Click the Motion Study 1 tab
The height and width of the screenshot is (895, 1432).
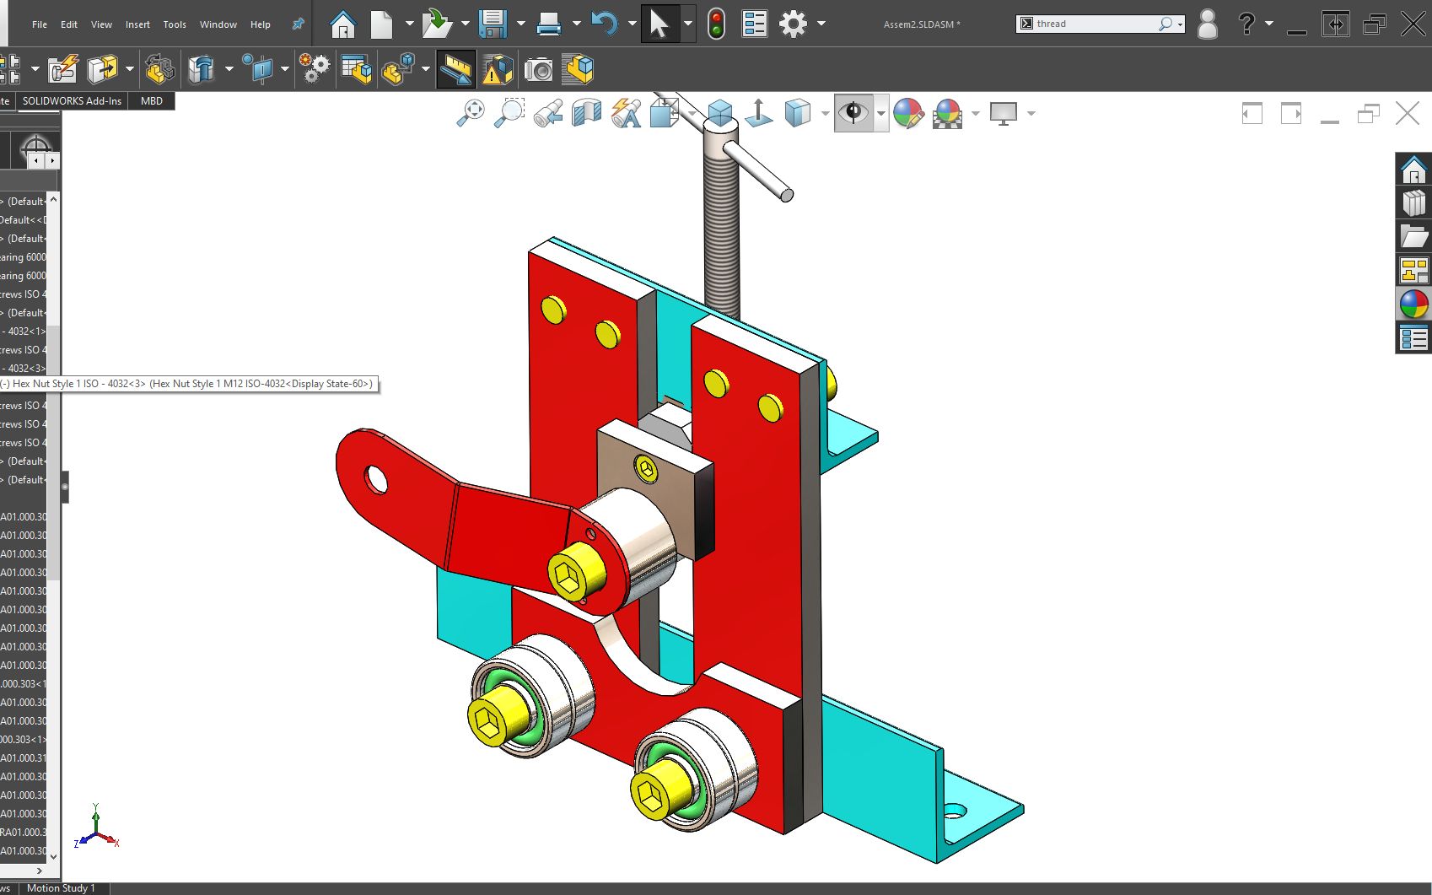tap(61, 888)
